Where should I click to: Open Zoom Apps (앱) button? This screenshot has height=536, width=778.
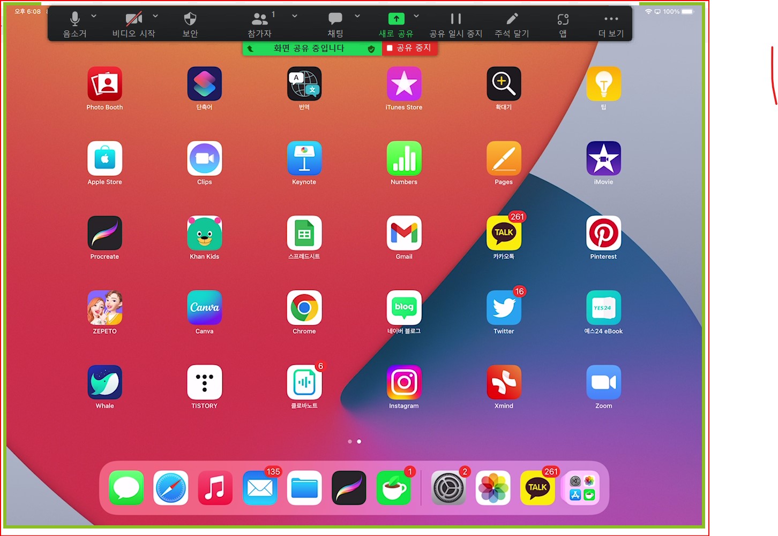[x=563, y=25]
